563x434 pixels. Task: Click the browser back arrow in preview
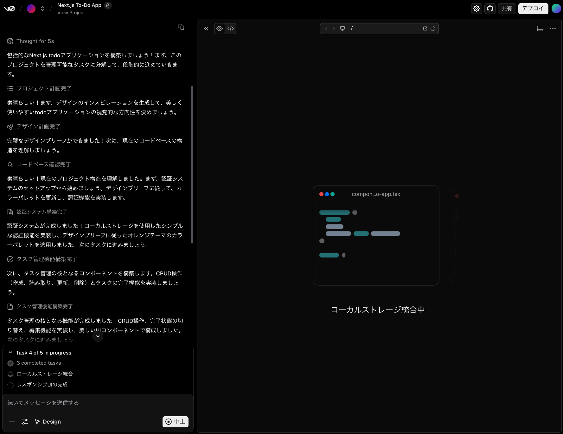coord(326,28)
